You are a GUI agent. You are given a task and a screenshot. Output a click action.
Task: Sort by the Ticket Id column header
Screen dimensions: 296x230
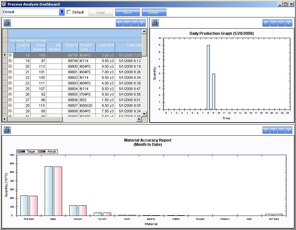point(71,47)
